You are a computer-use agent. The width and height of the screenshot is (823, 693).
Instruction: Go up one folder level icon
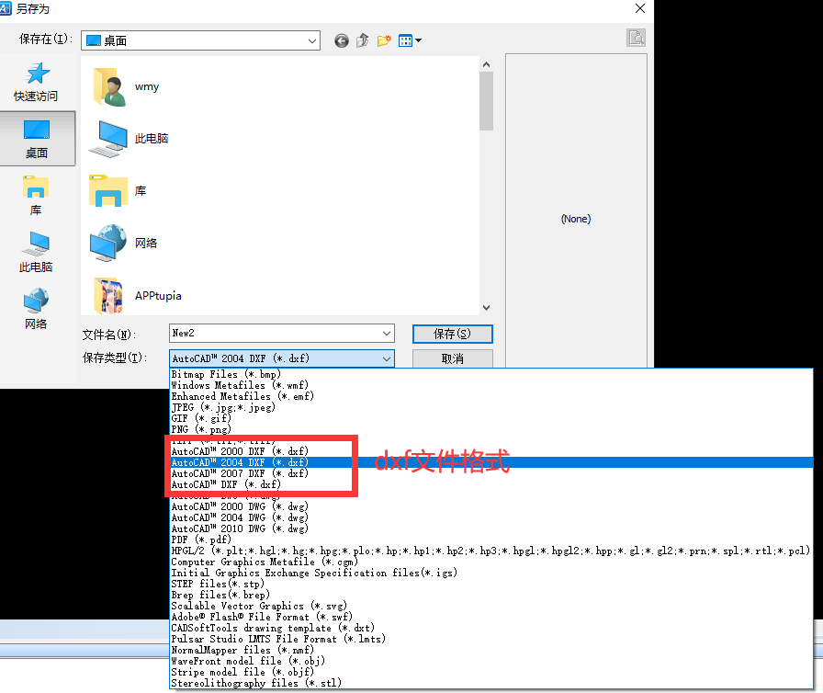pos(362,40)
